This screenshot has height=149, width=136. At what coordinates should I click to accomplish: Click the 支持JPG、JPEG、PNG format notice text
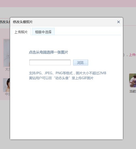68,73
